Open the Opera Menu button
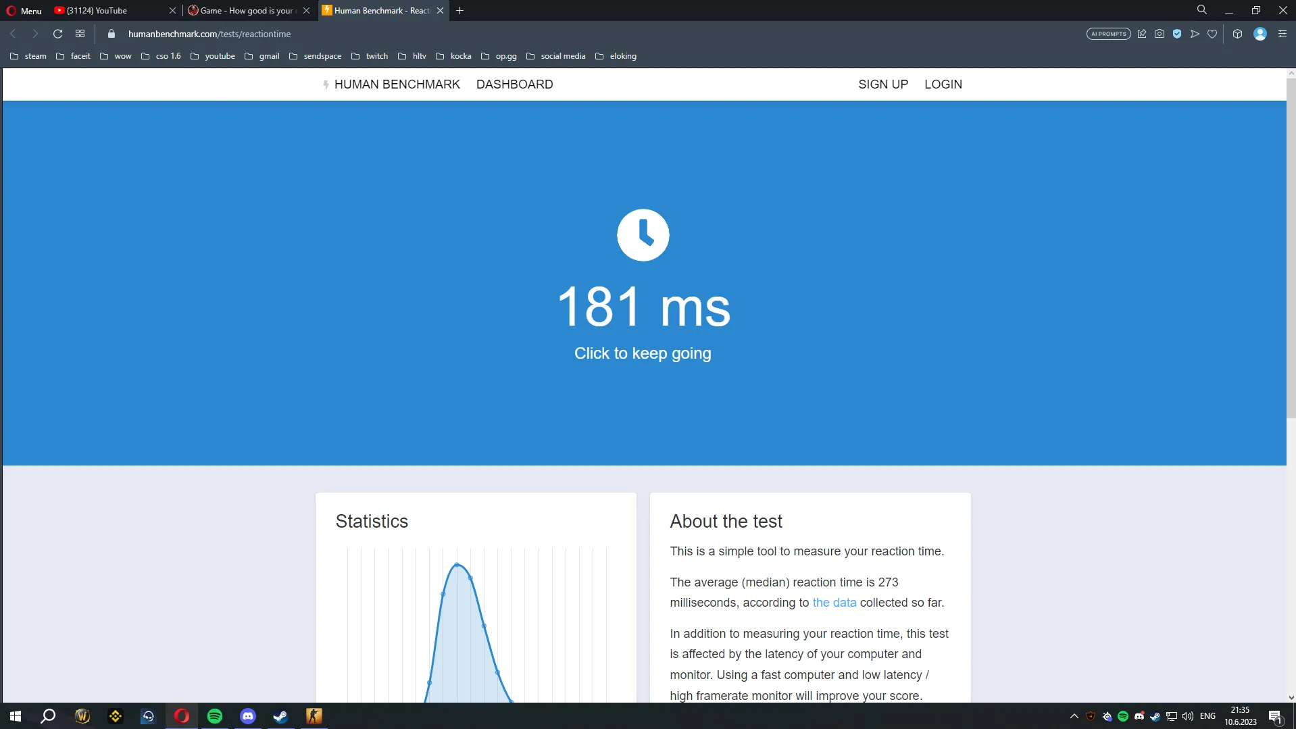Viewport: 1296px width, 729px height. [x=24, y=10]
